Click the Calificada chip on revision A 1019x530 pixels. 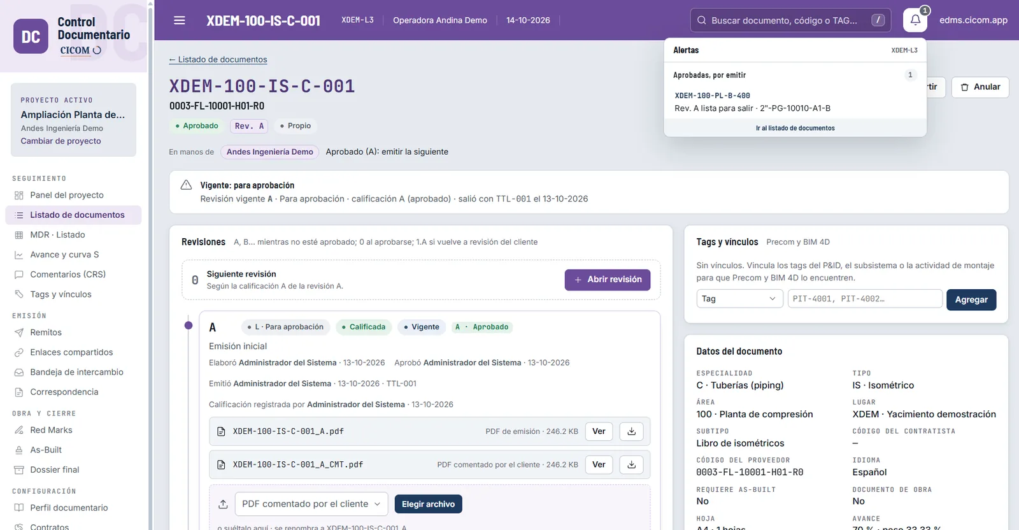(363, 327)
